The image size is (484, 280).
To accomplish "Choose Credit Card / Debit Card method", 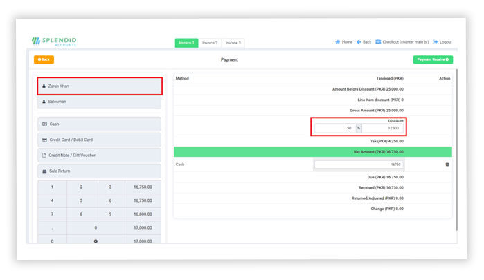I will point(99,140).
